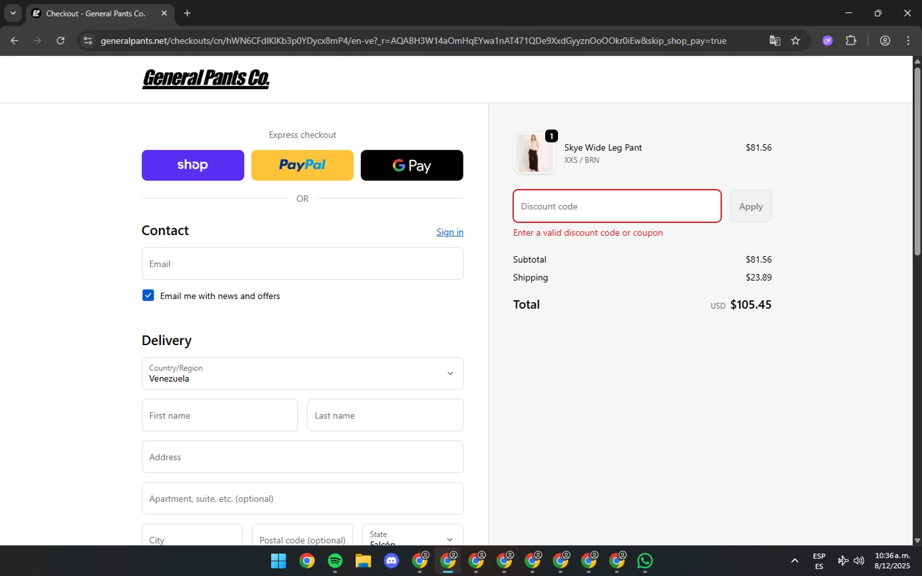The width and height of the screenshot is (922, 576).
Task: Reload the checkout page
Action: 60,41
